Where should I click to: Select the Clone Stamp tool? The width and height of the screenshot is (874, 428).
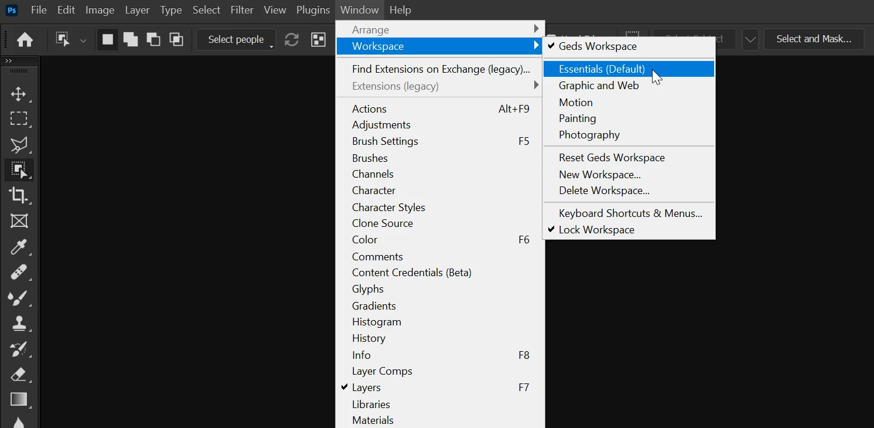(19, 323)
